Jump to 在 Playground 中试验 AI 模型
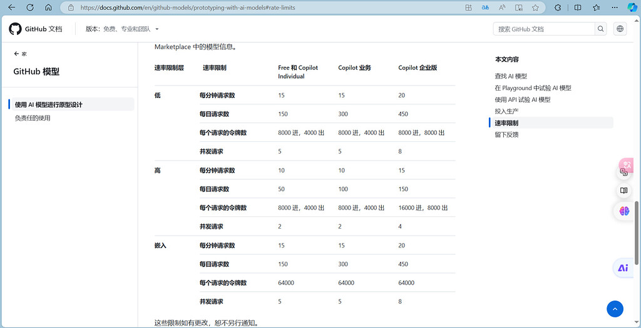Viewport: 641px width, 328px height. click(533, 87)
